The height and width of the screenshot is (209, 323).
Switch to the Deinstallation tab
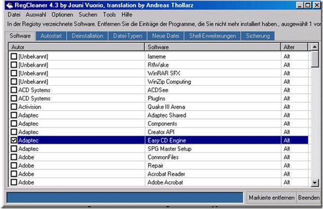tap(87, 36)
